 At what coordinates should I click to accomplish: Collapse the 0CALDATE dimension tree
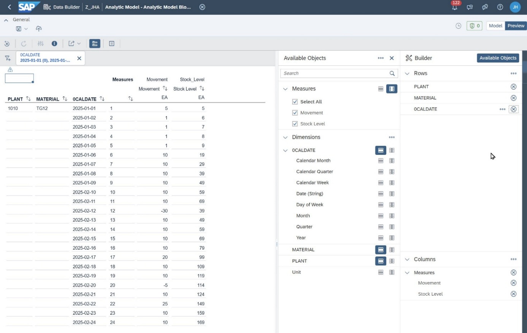(286, 151)
